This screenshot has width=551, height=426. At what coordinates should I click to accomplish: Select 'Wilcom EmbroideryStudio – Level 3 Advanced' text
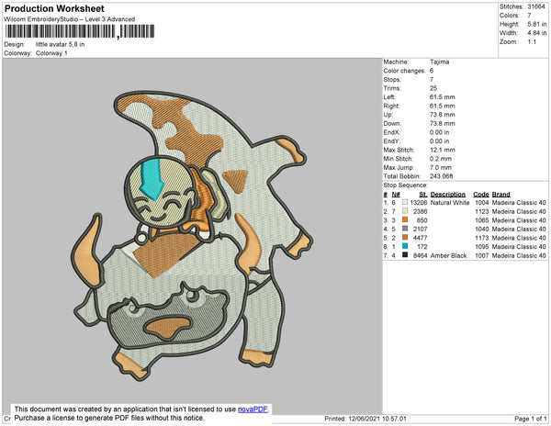coord(70,19)
